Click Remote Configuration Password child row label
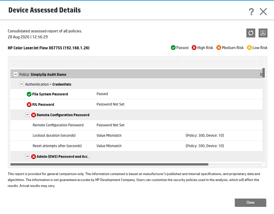Image resolution: width=274 pixels, height=214 pixels. click(x=58, y=125)
